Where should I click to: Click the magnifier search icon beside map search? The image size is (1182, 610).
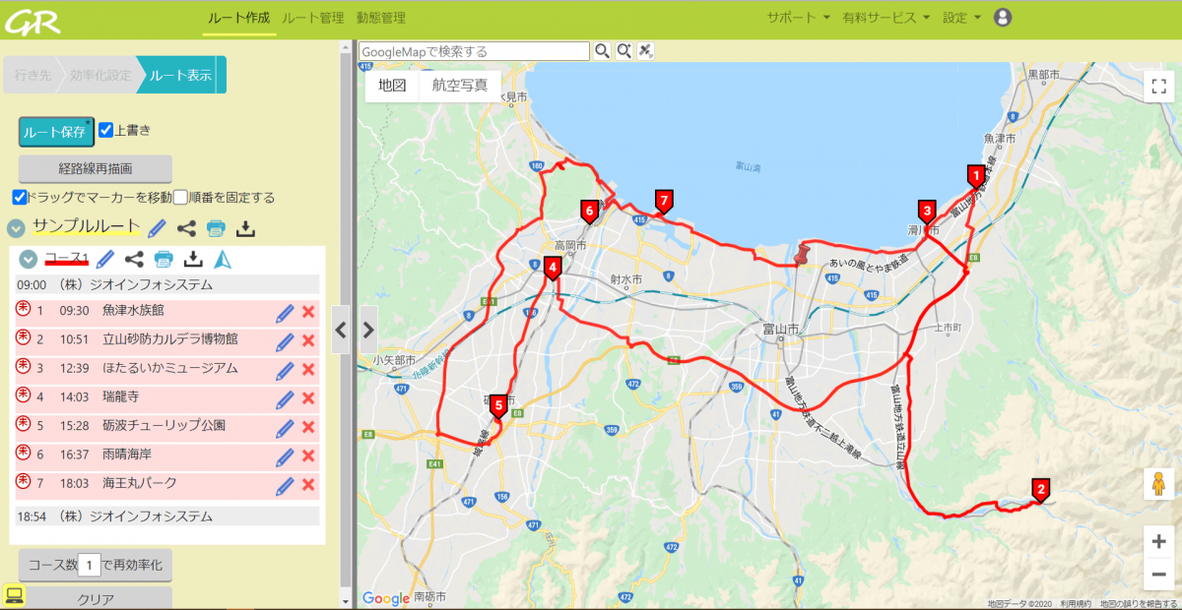602,51
